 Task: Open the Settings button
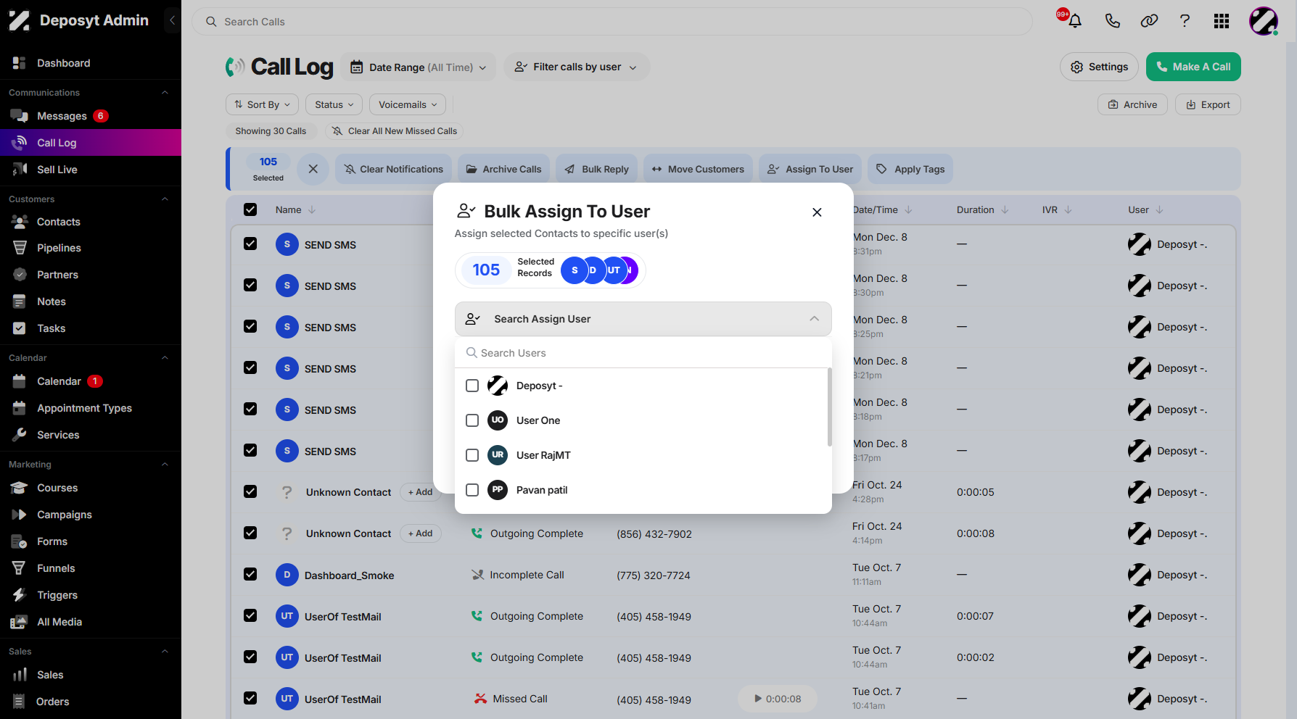coord(1099,67)
